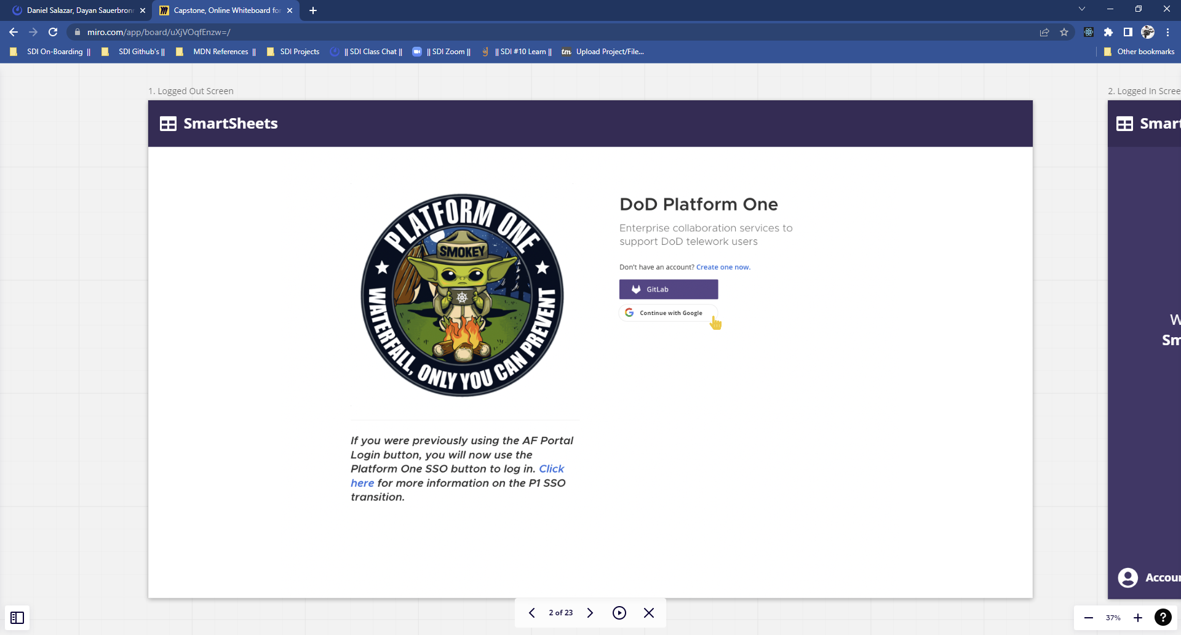The height and width of the screenshot is (635, 1181).
Task: Click the '2 of 23' frame counter
Action: (561, 613)
